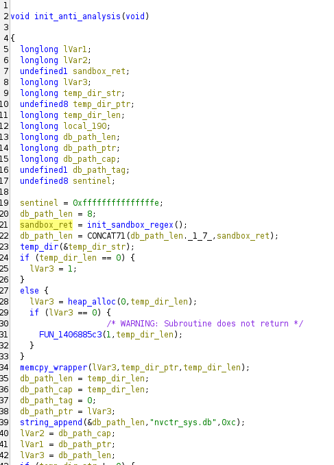Select the "nvctr_sys.db" string literal
Viewport: 334px width, 465px height.
183,422
